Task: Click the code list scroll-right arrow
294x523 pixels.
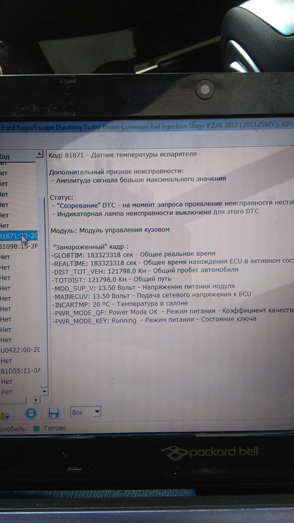Action: tap(37, 399)
